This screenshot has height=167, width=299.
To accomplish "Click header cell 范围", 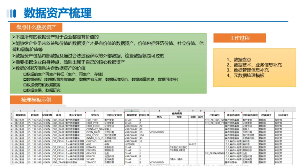I will click(193, 117).
